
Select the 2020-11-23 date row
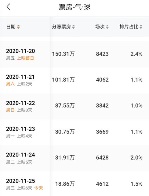[75, 132]
